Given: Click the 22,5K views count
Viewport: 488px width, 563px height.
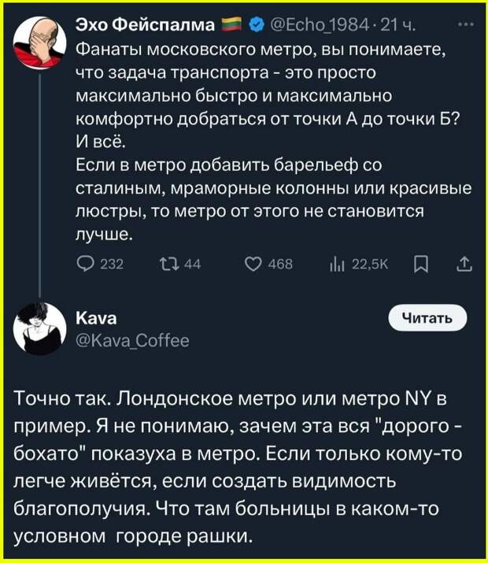Looking at the screenshot, I should [370, 265].
